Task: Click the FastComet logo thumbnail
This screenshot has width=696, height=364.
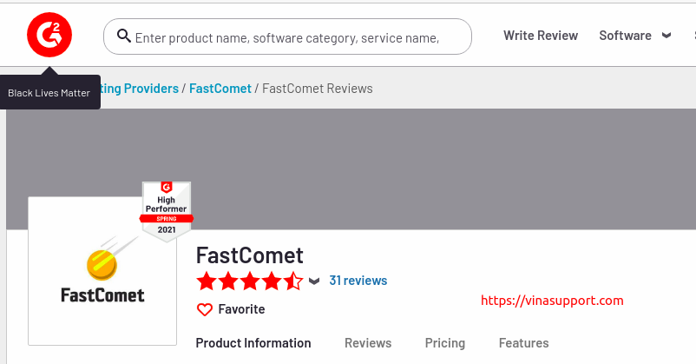Action: point(102,271)
